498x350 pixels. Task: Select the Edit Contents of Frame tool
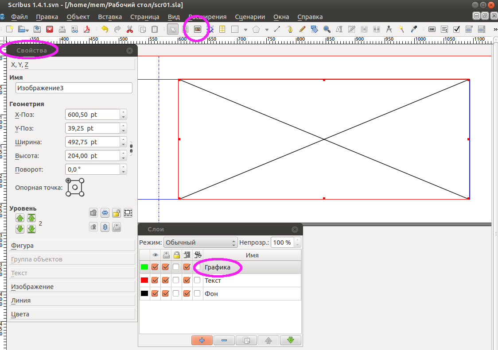tap(339, 30)
